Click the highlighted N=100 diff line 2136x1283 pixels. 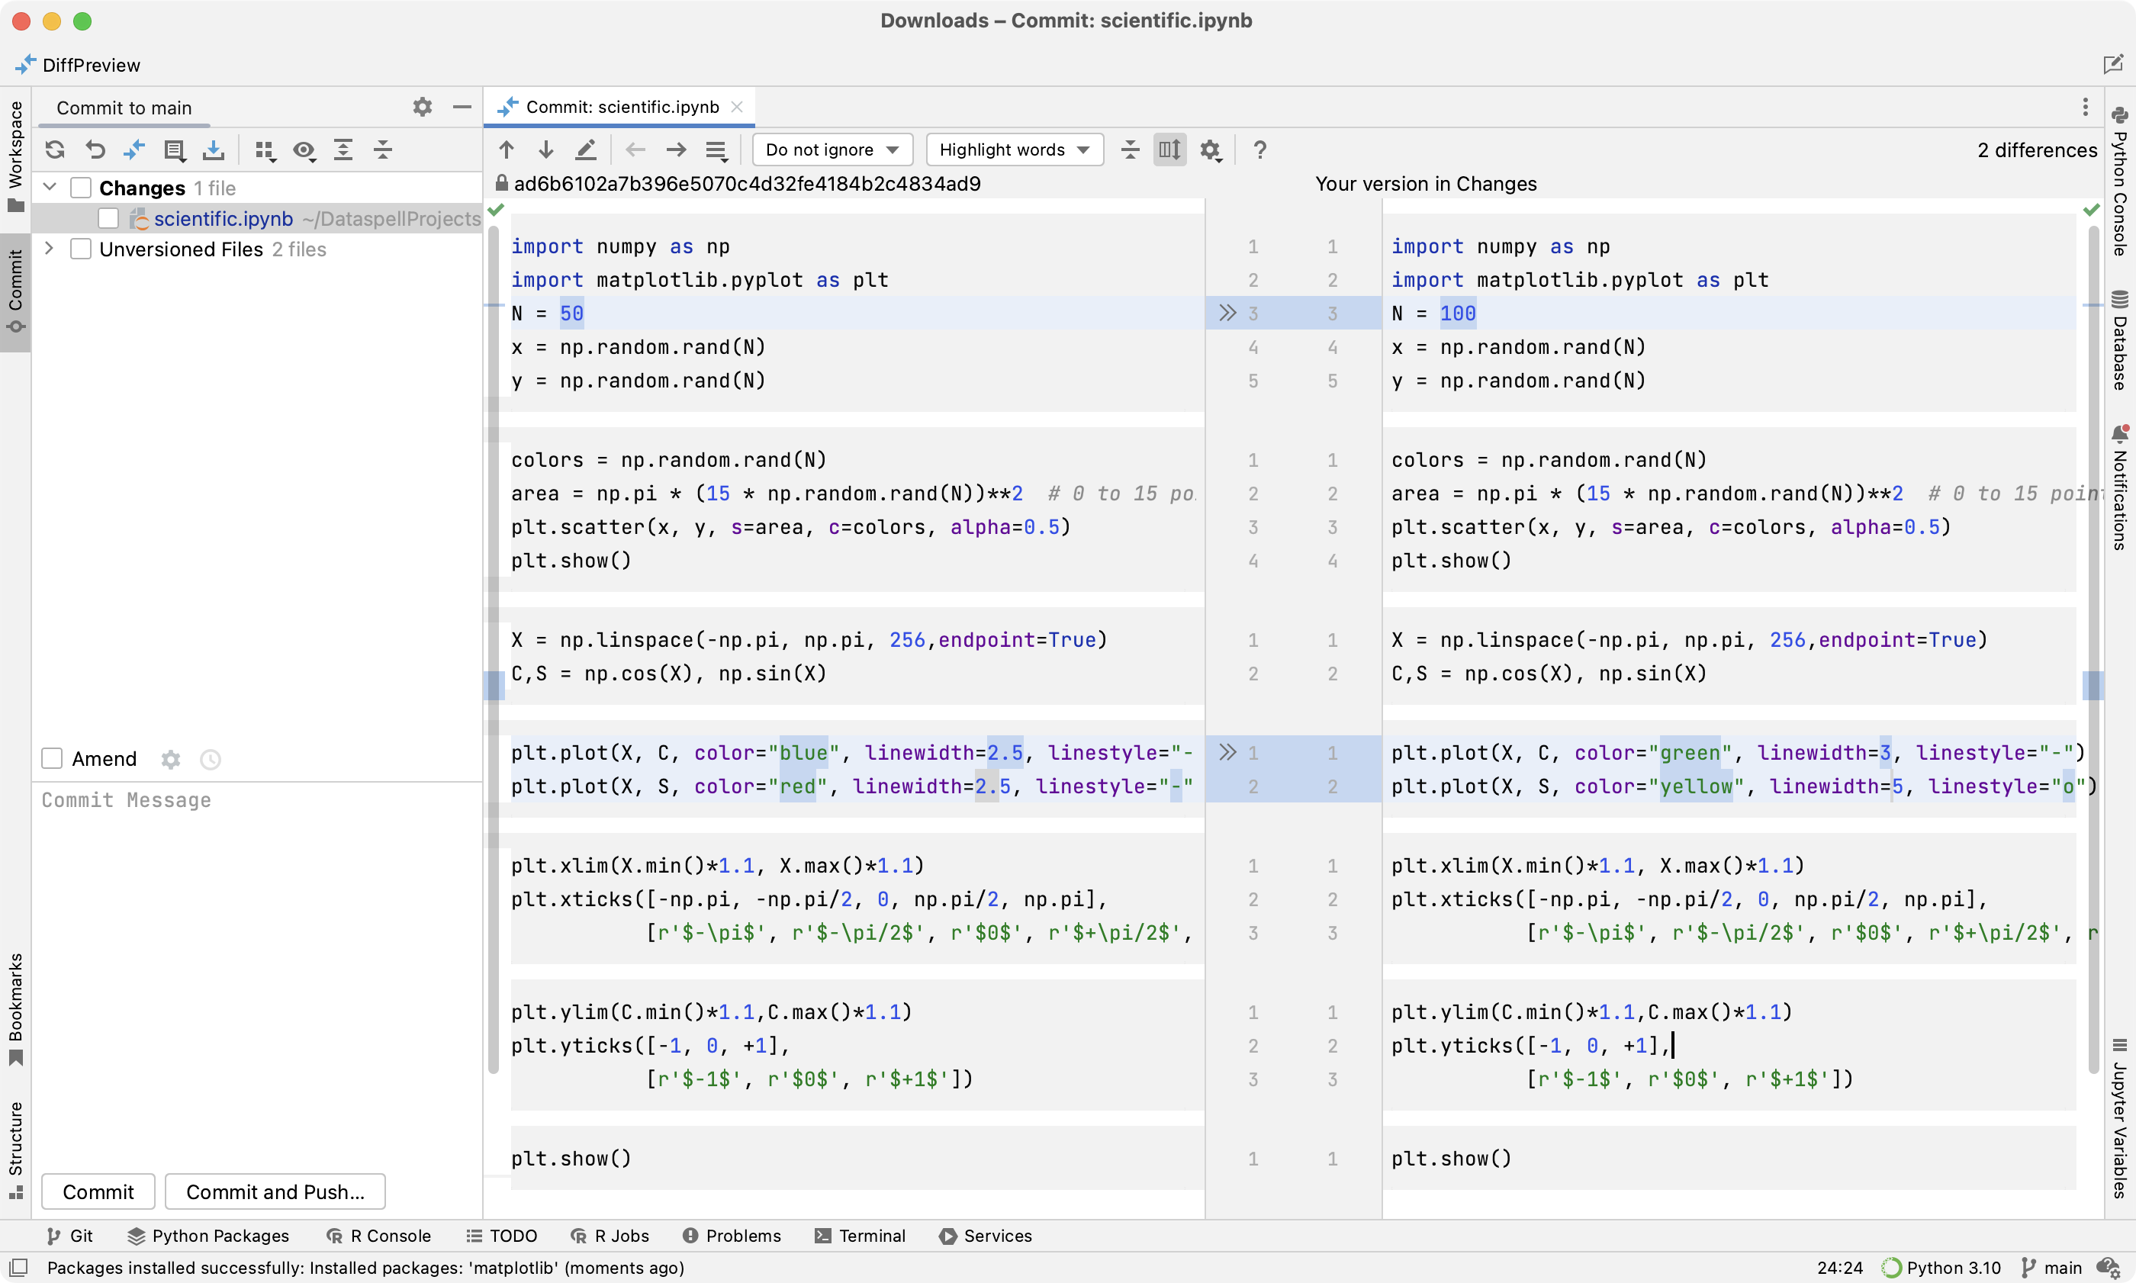[1739, 313]
